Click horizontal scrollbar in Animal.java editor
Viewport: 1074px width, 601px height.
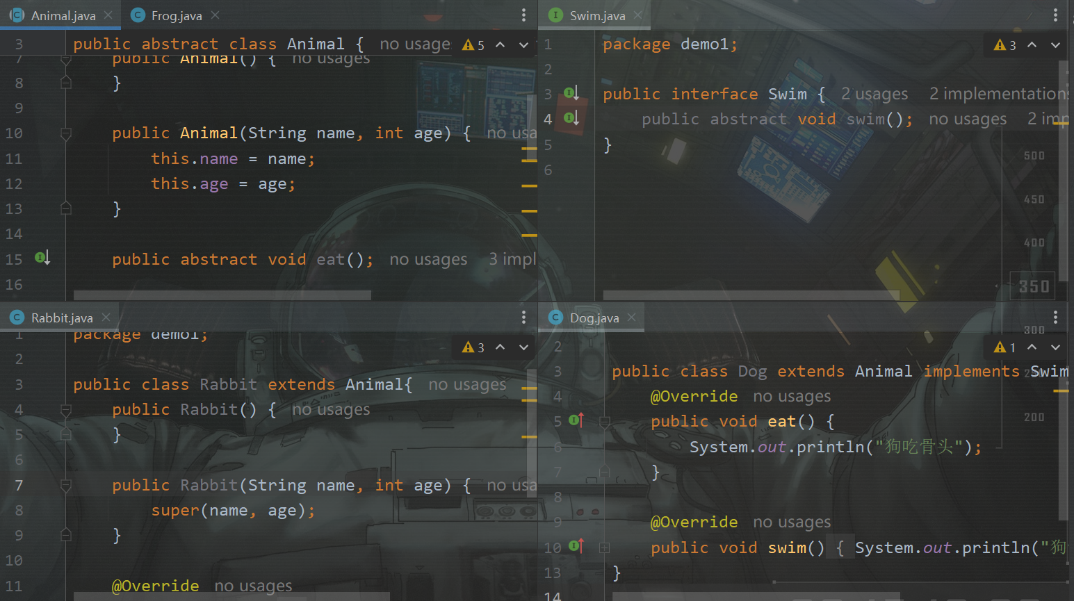222,295
